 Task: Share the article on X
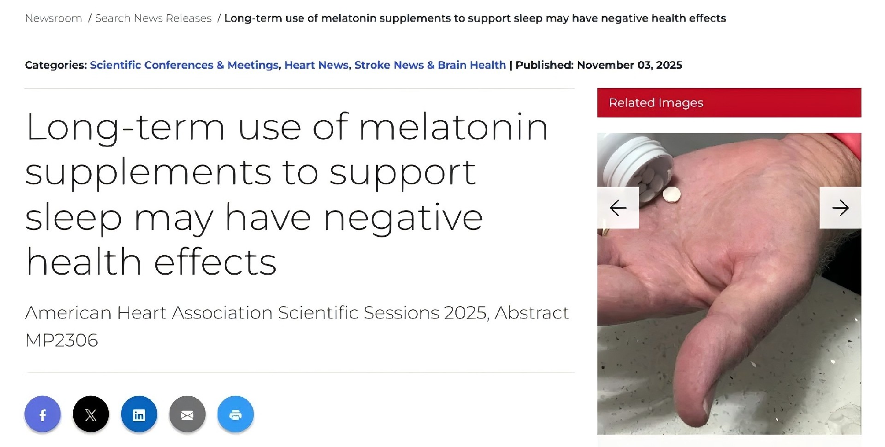pyautogui.click(x=91, y=415)
